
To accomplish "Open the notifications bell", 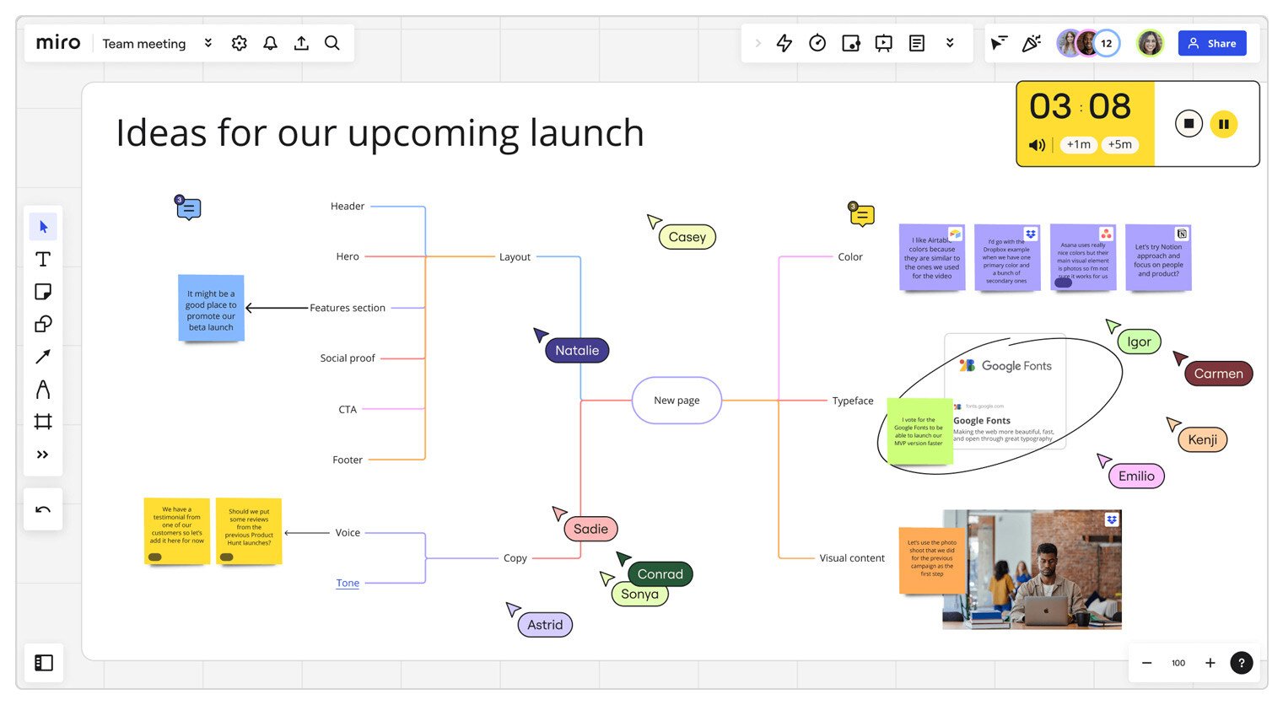I will pos(270,43).
